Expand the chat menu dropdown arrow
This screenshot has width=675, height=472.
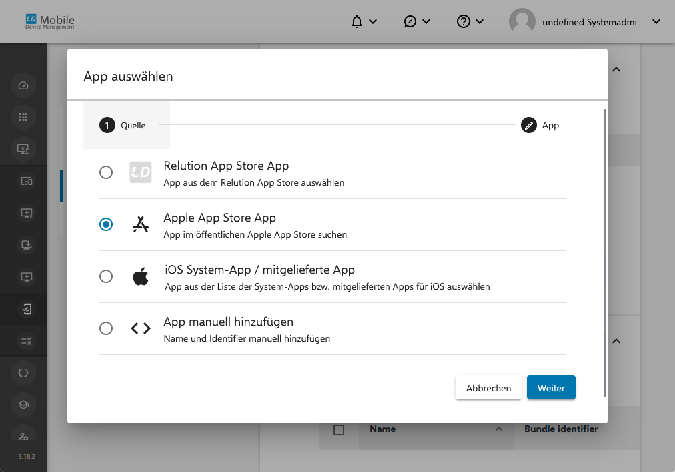(x=426, y=21)
